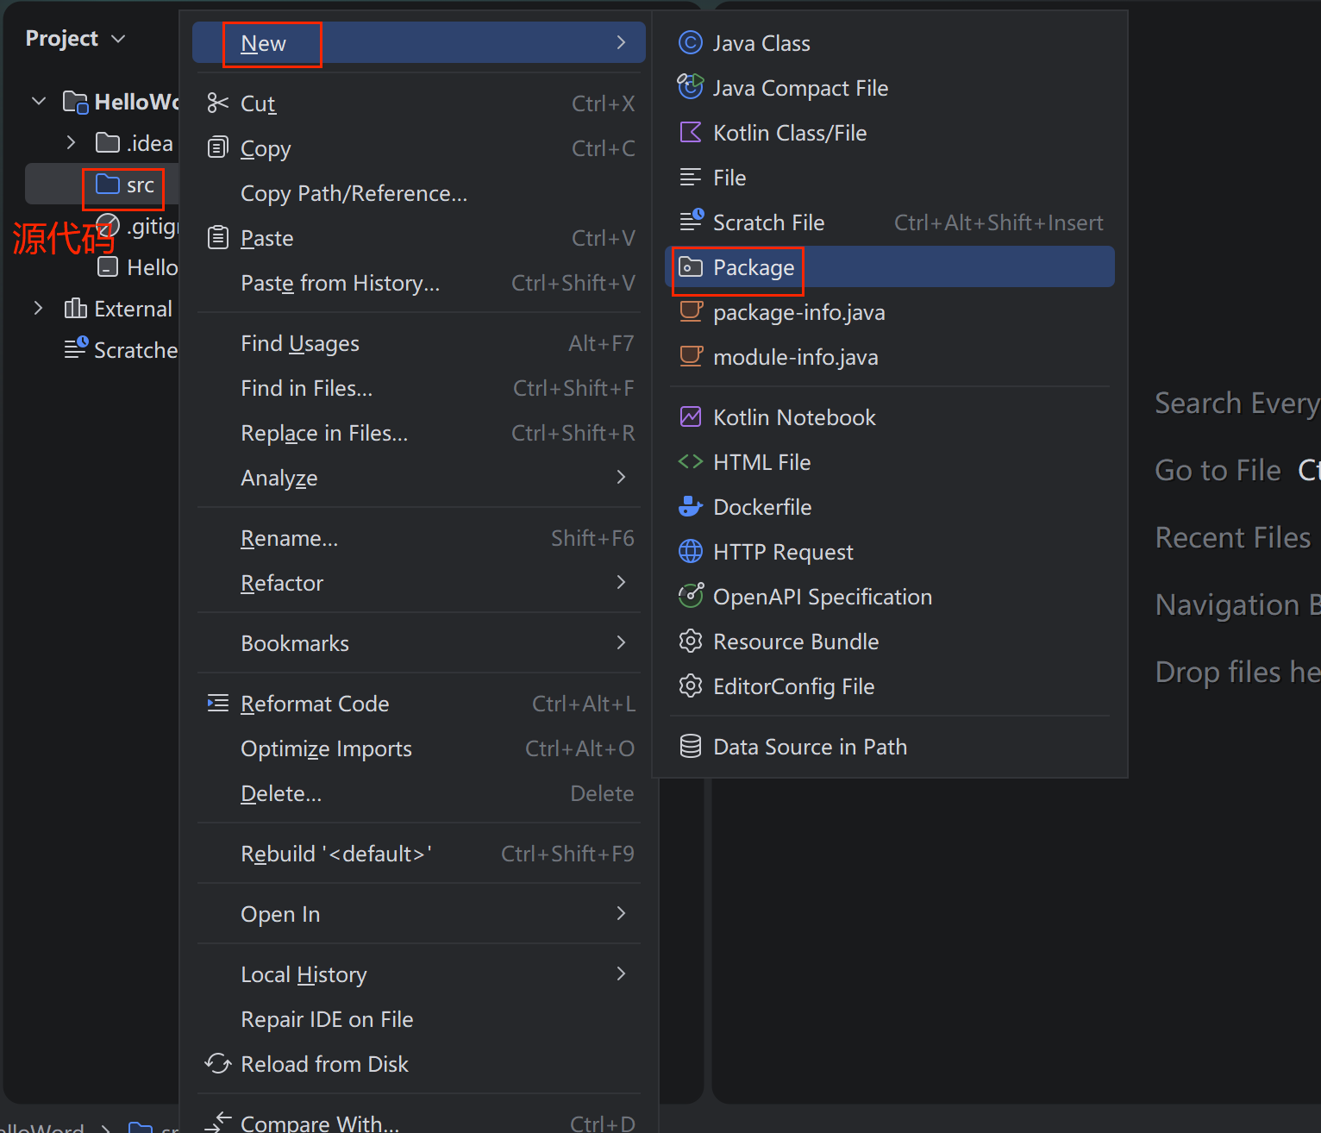Create a new Kotlin Notebook
This screenshot has height=1133, width=1321.
(794, 416)
